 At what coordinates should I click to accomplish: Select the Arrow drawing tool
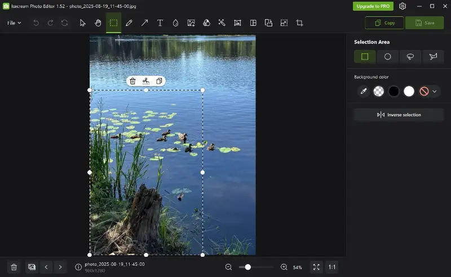tap(144, 23)
